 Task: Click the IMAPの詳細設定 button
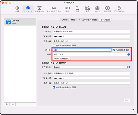(61, 59)
